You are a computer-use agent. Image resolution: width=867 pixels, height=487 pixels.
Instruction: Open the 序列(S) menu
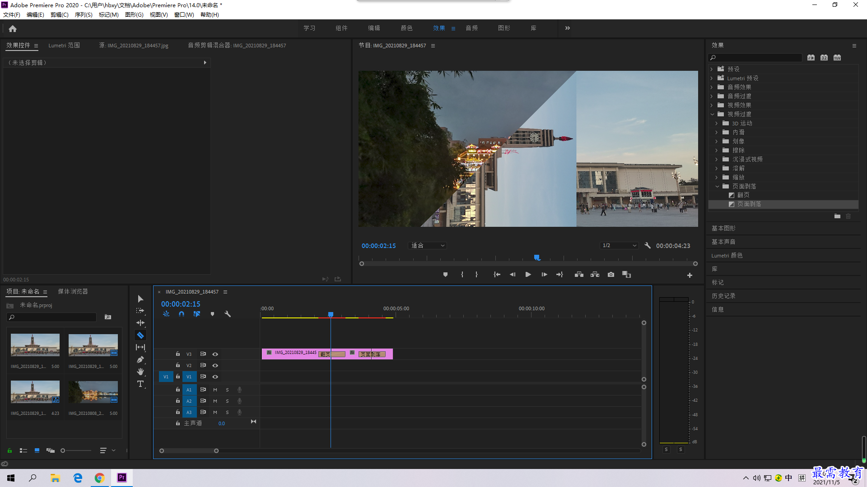pyautogui.click(x=84, y=15)
